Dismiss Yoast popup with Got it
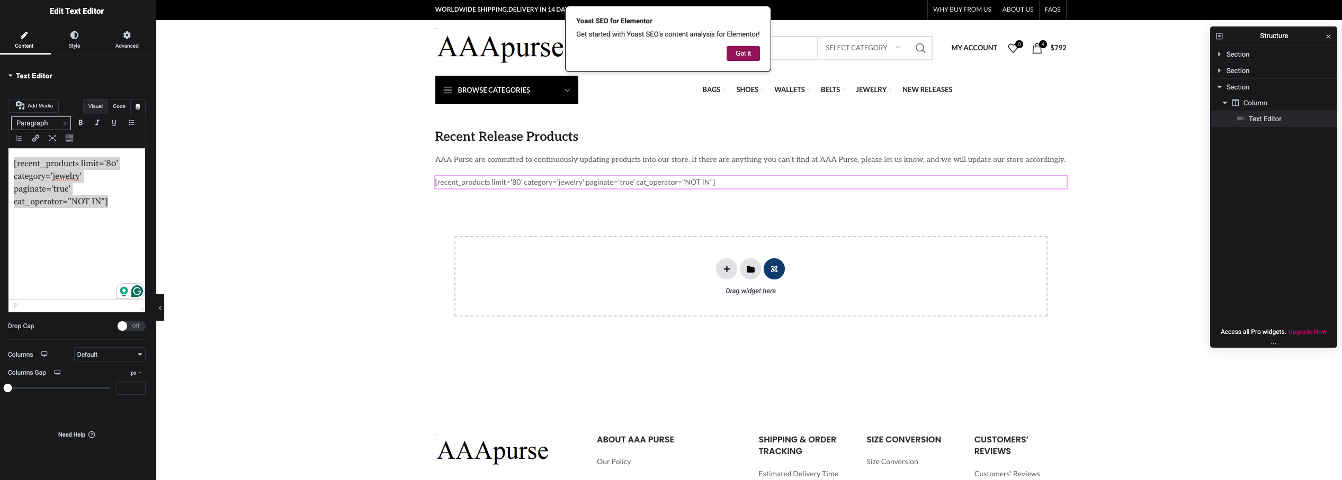Viewport: 1342px width, 480px height. [743, 53]
